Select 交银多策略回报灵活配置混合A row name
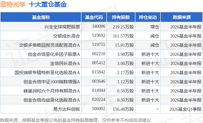Screen dimensions: 203x123 tap(49, 45)
